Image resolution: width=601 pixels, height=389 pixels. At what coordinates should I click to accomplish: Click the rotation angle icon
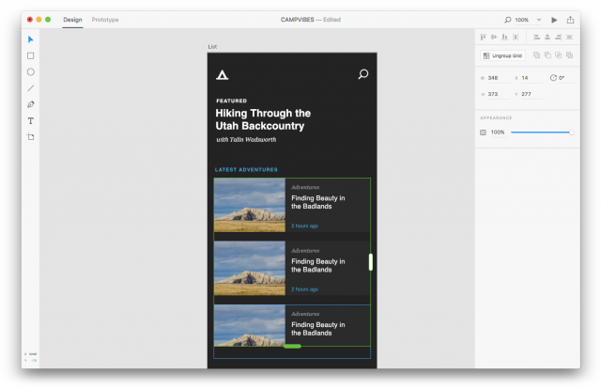[553, 78]
